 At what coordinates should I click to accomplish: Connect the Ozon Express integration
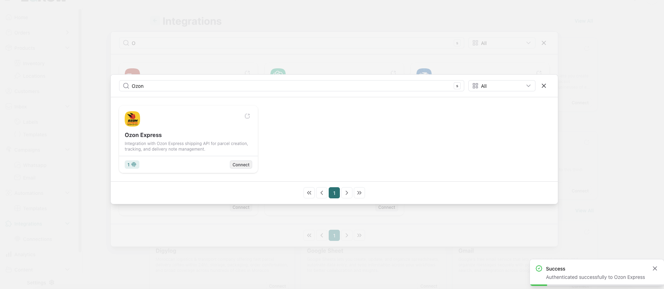(x=241, y=165)
